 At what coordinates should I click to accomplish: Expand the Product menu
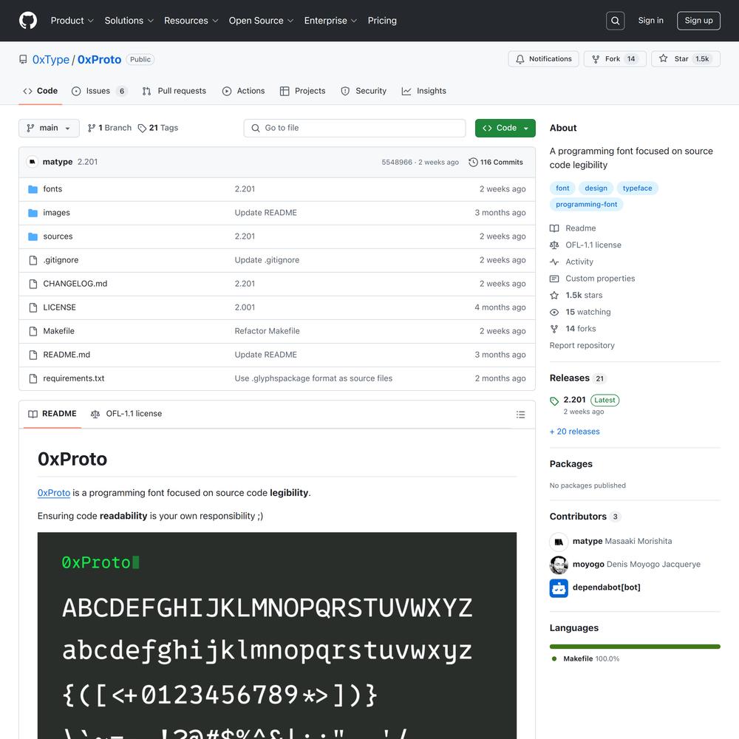coord(72,21)
